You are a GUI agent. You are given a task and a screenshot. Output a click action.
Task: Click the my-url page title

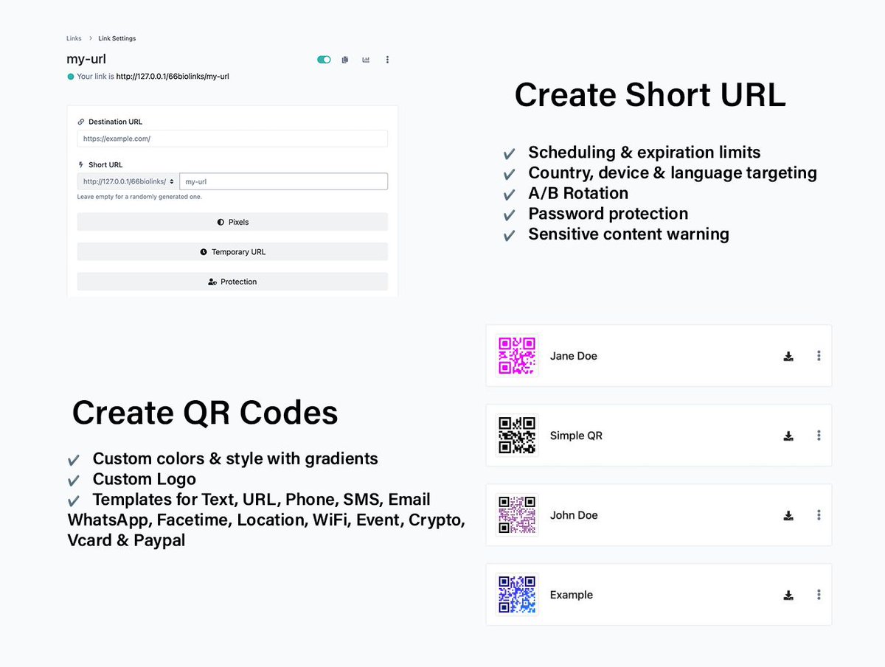click(86, 59)
